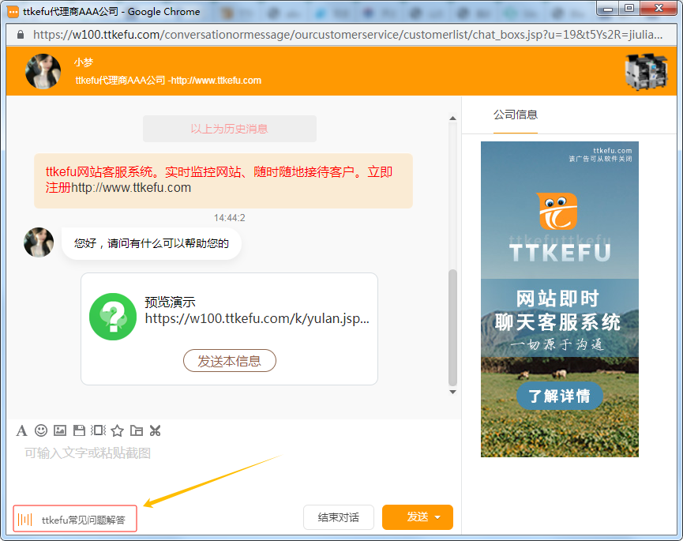Click the padlock icon in address bar
Screen dimensions: 683x541
pos(20,35)
